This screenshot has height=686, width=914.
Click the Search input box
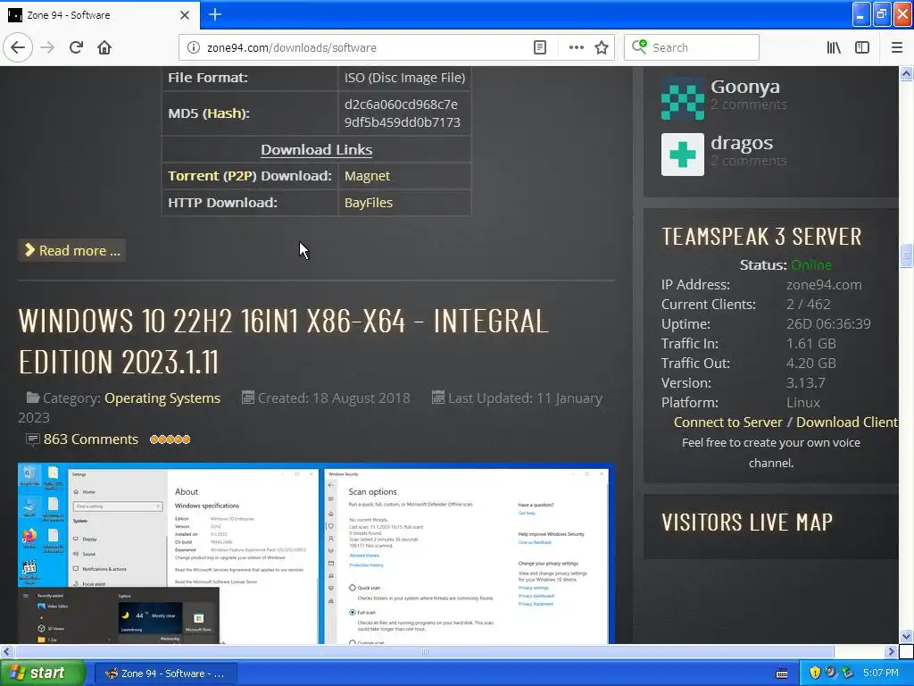[692, 47]
